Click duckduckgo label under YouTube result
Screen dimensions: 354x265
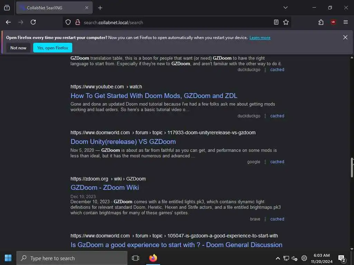tap(249, 116)
